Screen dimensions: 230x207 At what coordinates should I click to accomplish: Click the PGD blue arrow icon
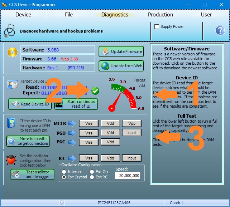pos(72,133)
